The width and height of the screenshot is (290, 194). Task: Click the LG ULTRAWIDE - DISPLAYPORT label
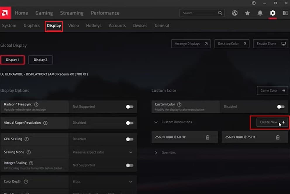(44, 74)
